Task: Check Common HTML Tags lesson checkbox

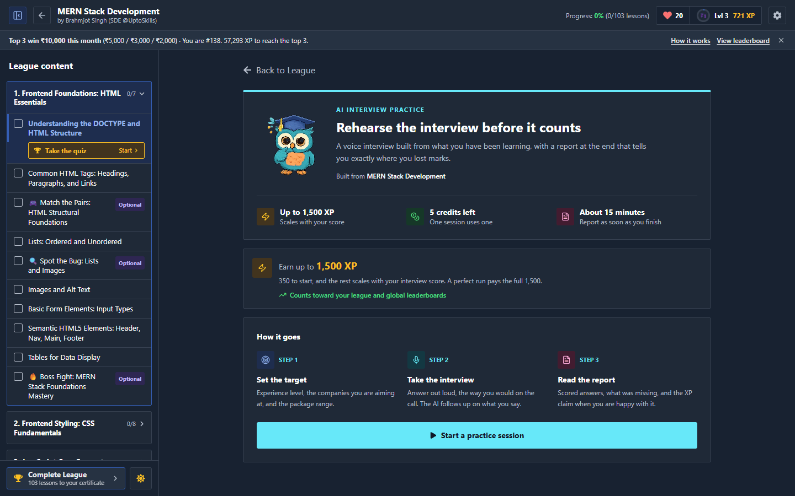Action: [x=18, y=173]
